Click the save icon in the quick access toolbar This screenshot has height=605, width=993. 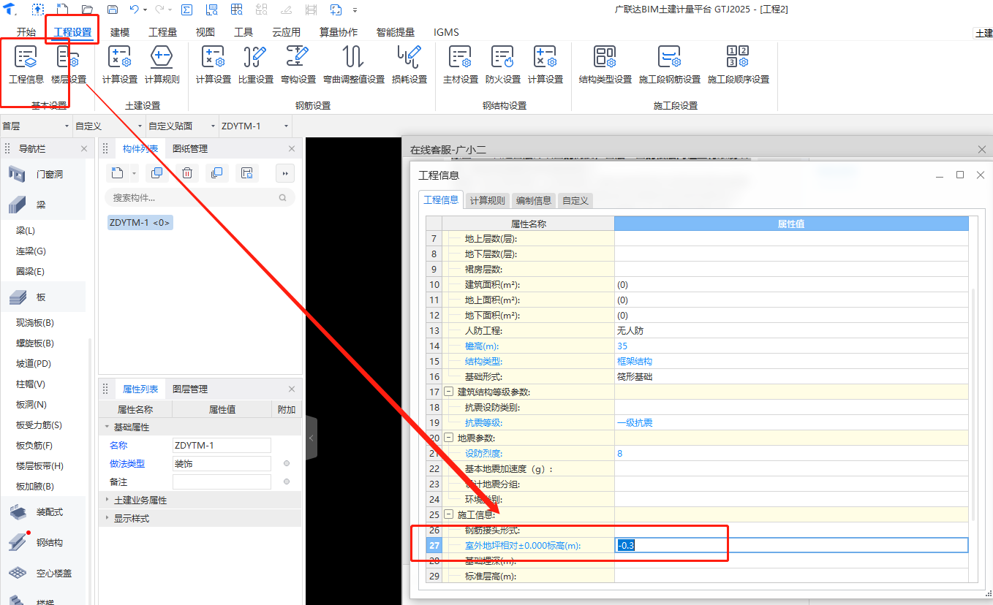coord(113,9)
